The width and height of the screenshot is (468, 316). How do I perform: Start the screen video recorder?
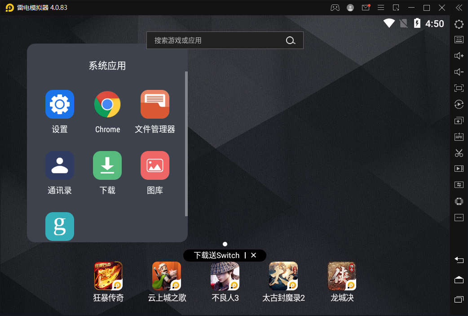[x=459, y=169]
